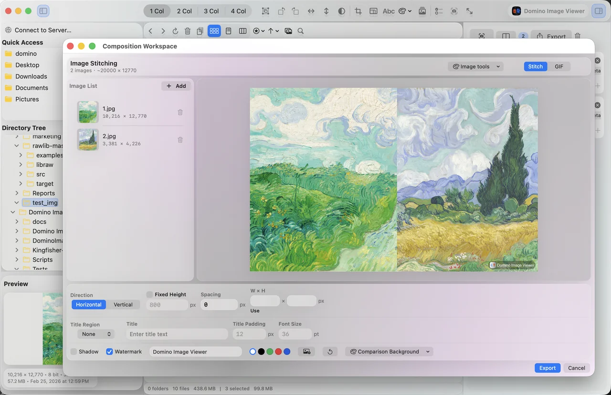This screenshot has width=611, height=395.
Task: Click the Domino Image Viewer watermark text field
Action: pos(196,352)
